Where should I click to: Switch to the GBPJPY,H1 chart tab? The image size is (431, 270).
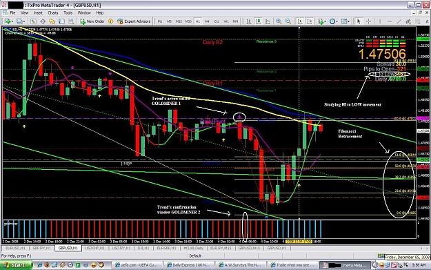click(41, 248)
